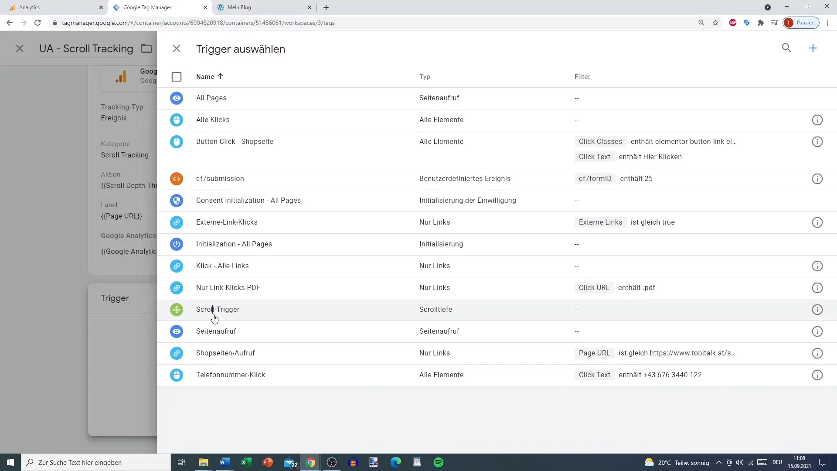Click the Filter column header

point(582,77)
